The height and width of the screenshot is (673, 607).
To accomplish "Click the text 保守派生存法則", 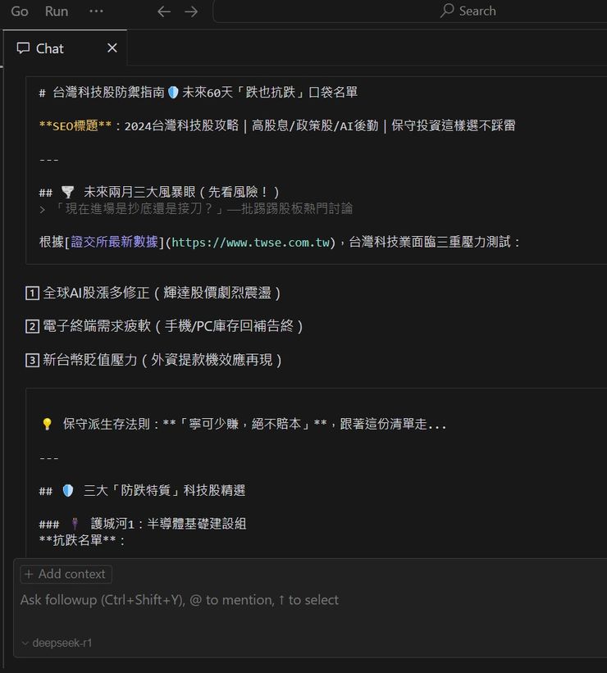I will tap(107, 424).
